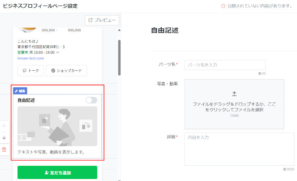Image resolution: width=297 pixels, height=181 pixels.
Task: Click the file upload drop zone
Action: (234, 104)
